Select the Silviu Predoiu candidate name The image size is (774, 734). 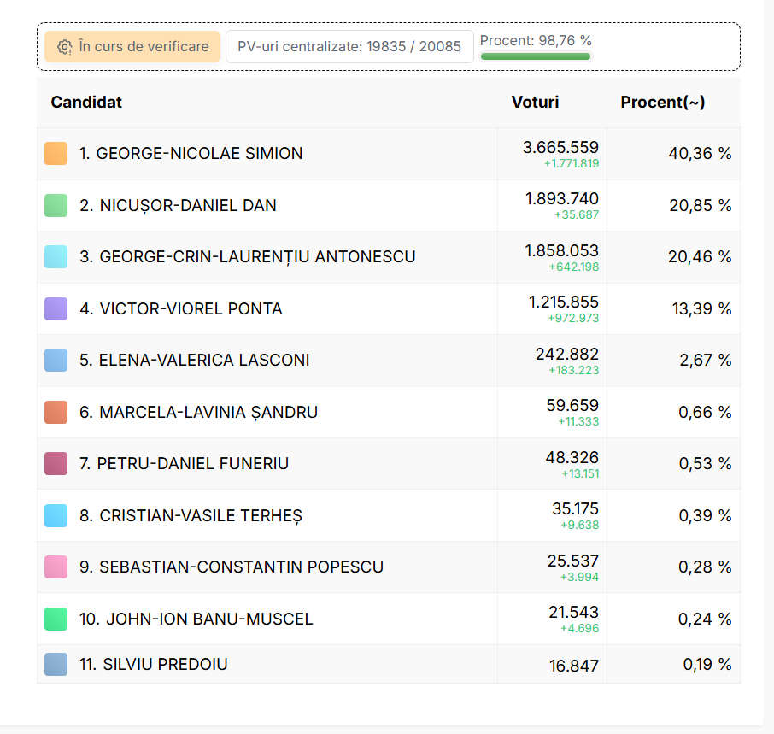tap(154, 664)
